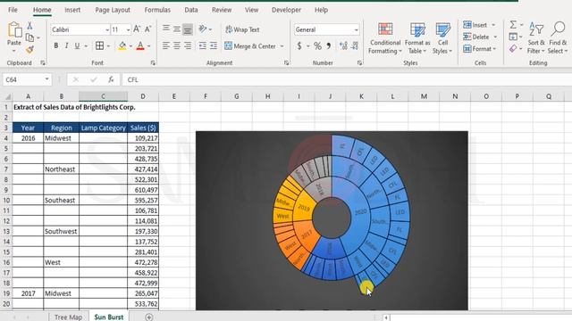Open Font settings dialog launcher
Viewport: 572px width, 321px height.
coord(153,63)
